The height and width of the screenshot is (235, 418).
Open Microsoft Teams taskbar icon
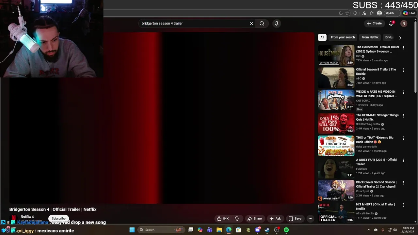click(210, 230)
